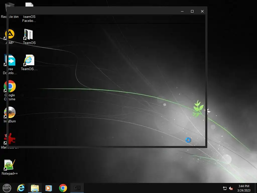Click the Show desktop strip
257x193 pixels.
[x=256, y=188]
